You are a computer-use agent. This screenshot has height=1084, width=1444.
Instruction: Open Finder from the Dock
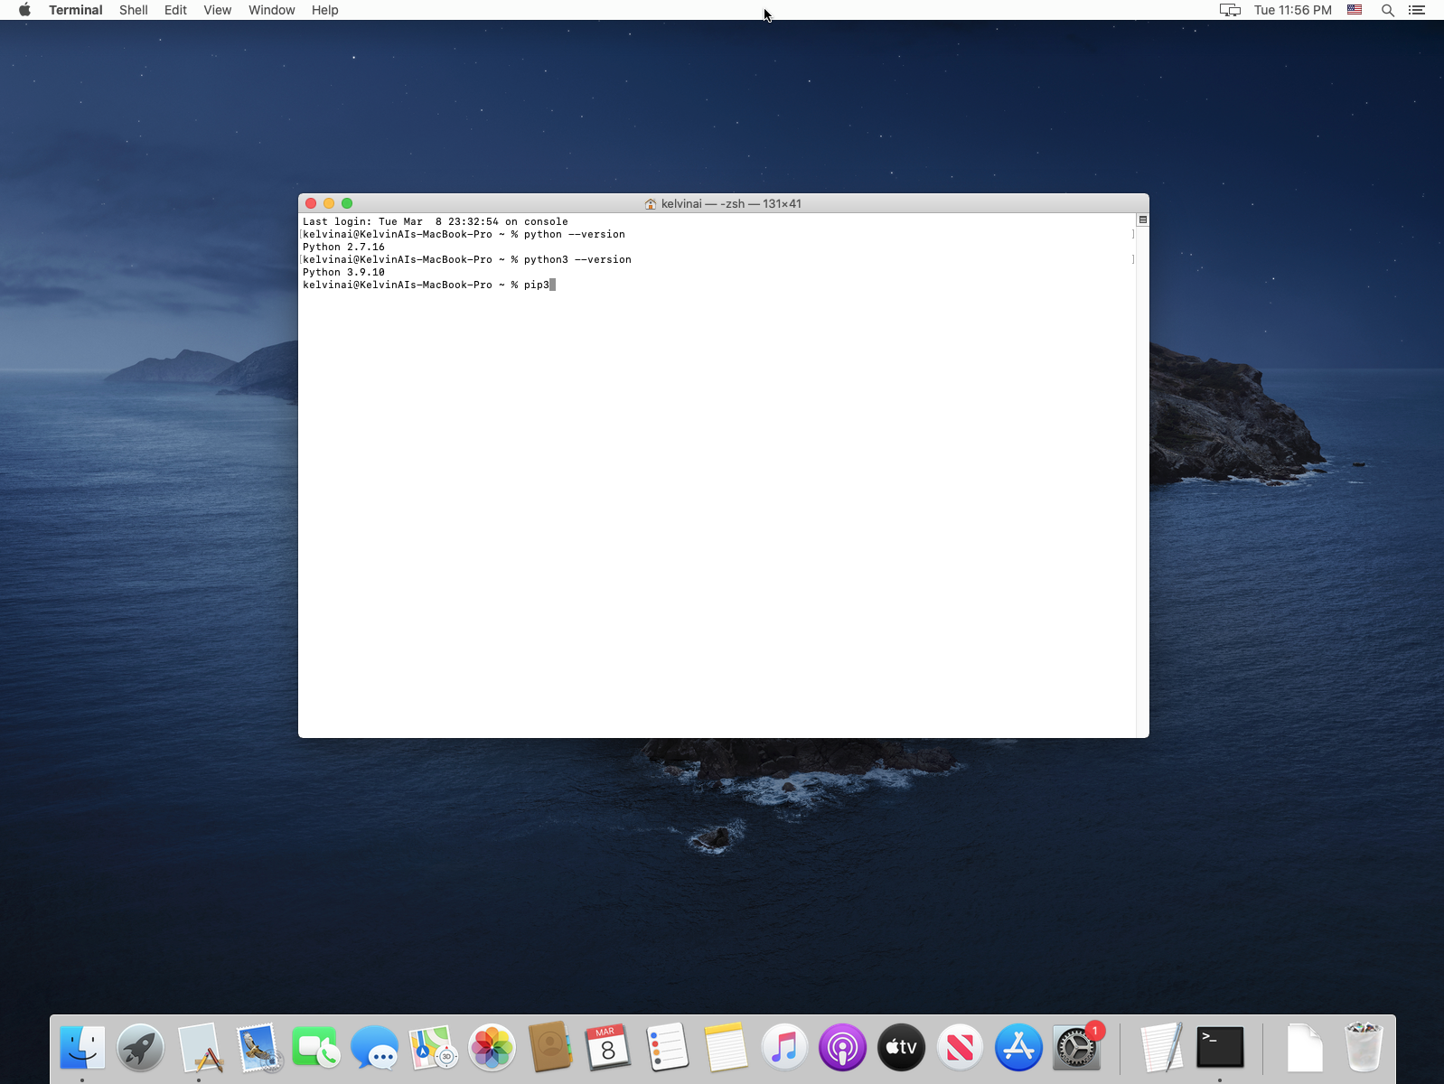tap(82, 1048)
